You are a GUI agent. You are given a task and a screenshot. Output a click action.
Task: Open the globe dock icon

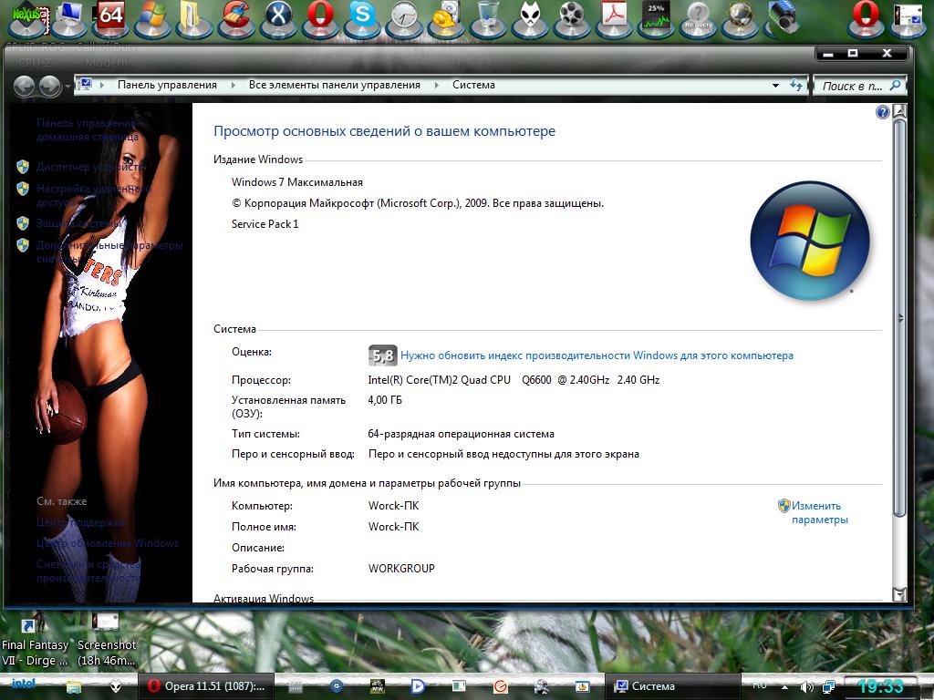740,18
